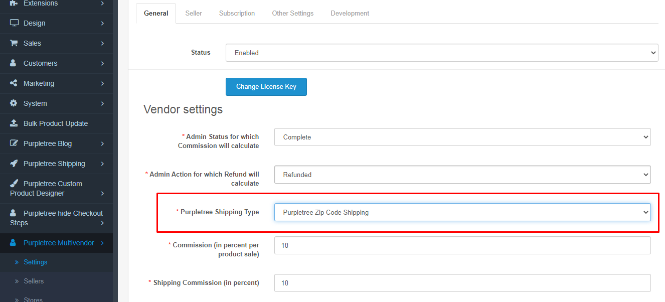The image size is (665, 302).
Task: Expand the Sales menu chevron
Action: (102, 43)
